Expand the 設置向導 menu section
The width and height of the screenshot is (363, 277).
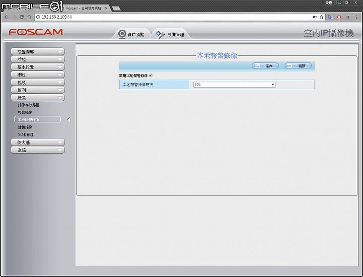tap(38, 52)
